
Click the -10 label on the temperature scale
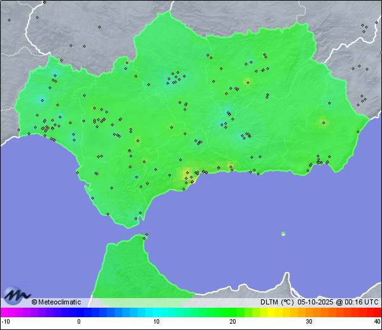coord(6,322)
